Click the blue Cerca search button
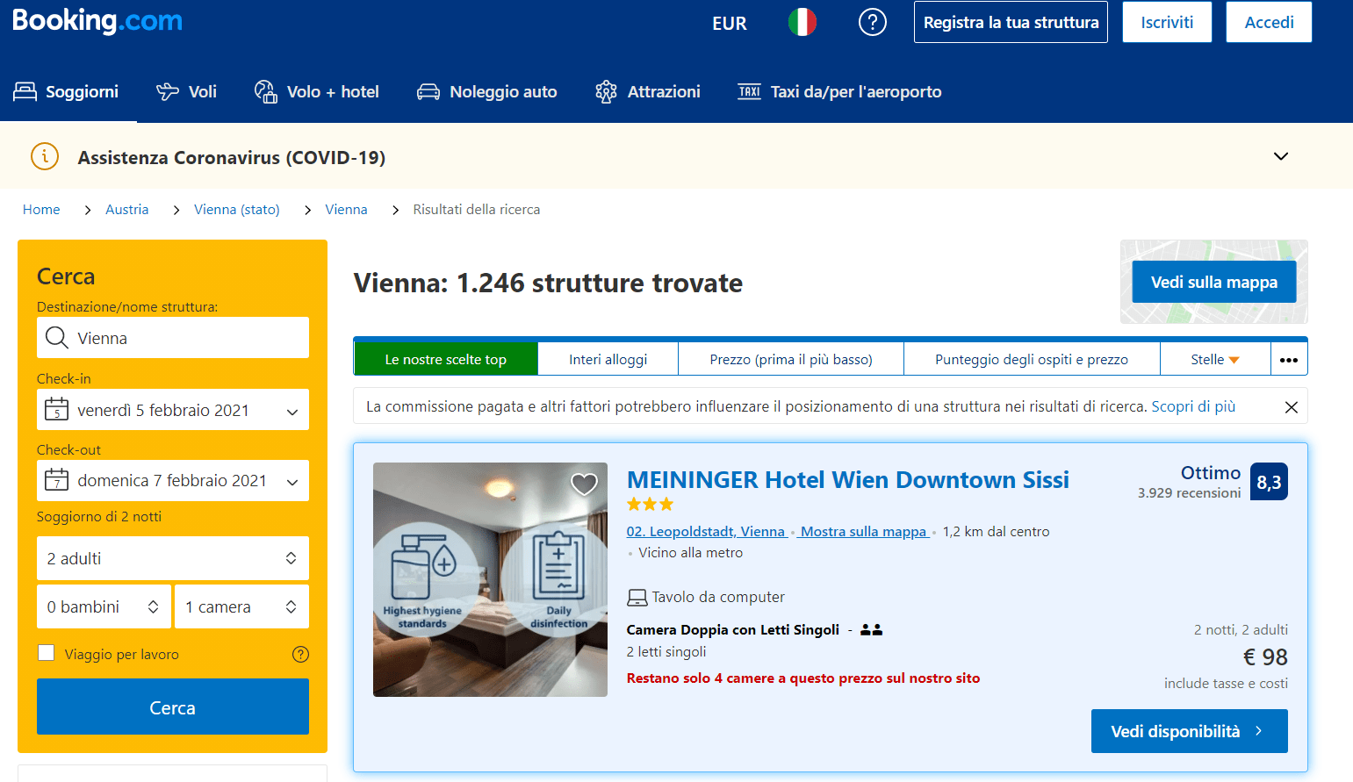This screenshot has height=782, width=1353. 173,707
